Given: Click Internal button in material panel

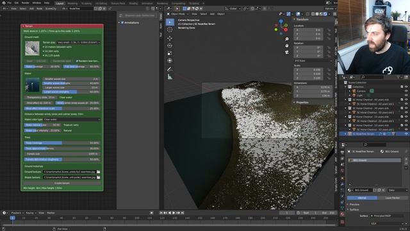Looking at the screenshot, I should (362, 198).
